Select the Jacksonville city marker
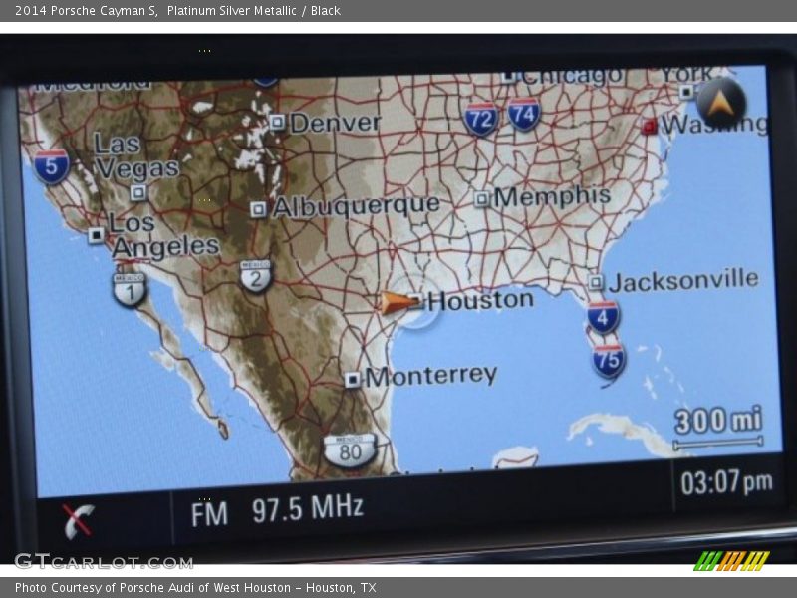This screenshot has height=598, width=797. [596, 282]
